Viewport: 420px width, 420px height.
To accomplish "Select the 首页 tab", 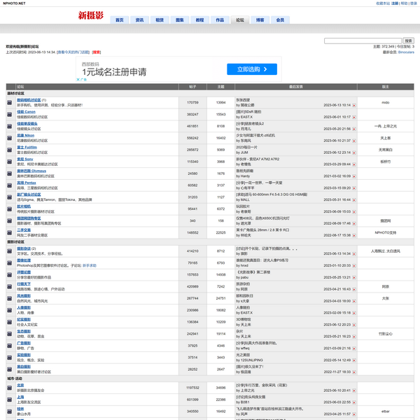I will click(120, 20).
